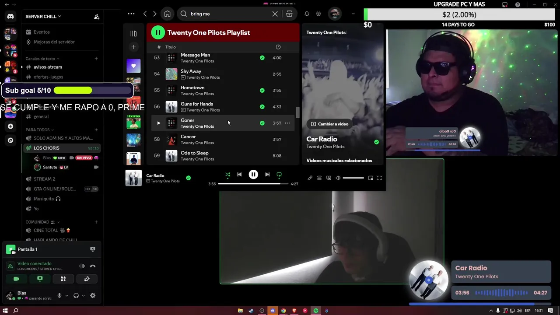Toggle shuffle in Spotify player

tap(227, 175)
